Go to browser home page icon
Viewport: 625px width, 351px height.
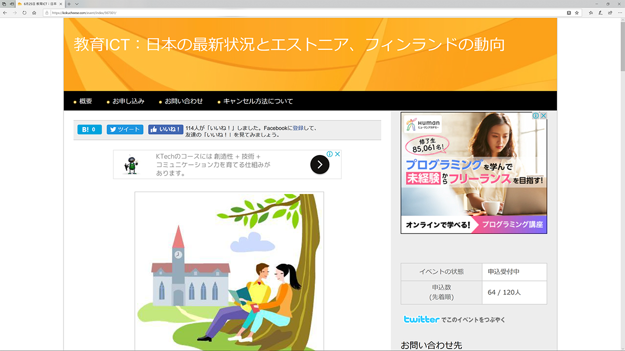point(34,13)
